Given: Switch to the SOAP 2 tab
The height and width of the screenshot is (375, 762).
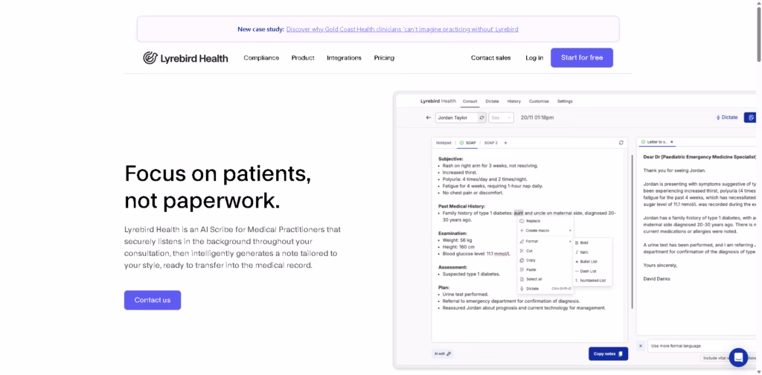Looking at the screenshot, I should [x=490, y=142].
